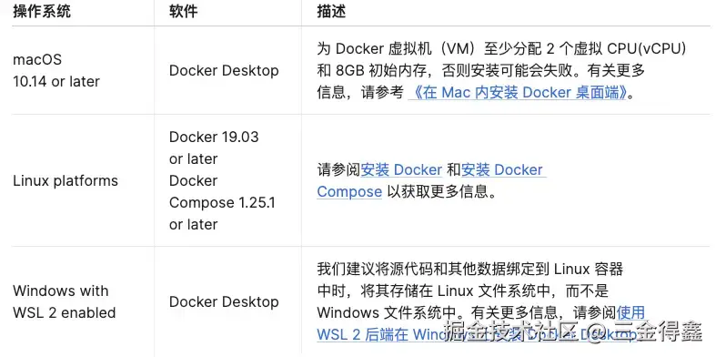The height and width of the screenshot is (357, 716).
Task: Open the 在 Mac 内安装 Docker 桌面端 link
Action: [518, 92]
